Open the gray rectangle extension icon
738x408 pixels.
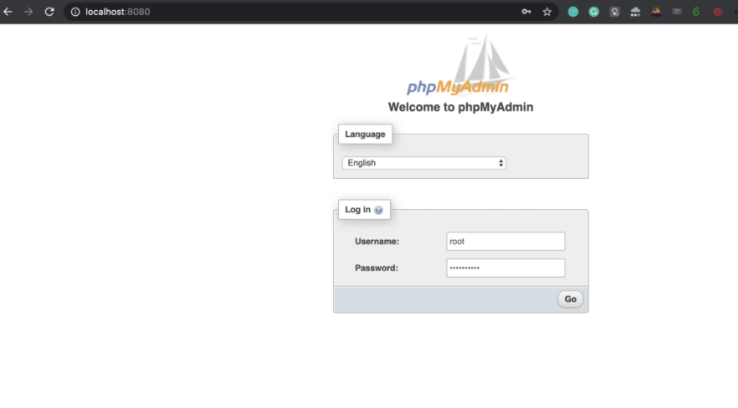pos(677,12)
